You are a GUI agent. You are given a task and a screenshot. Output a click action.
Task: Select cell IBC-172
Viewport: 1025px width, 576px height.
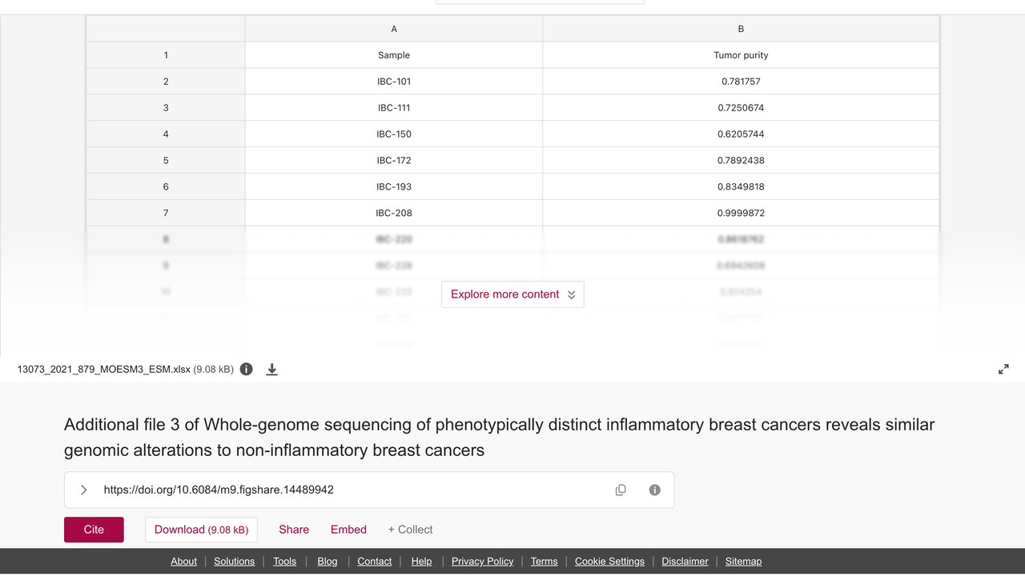(x=394, y=161)
